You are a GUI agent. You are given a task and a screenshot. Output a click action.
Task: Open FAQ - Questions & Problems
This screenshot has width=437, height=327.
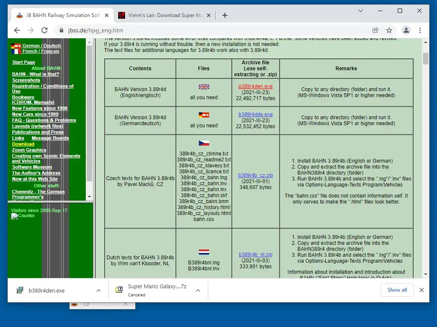click(44, 120)
